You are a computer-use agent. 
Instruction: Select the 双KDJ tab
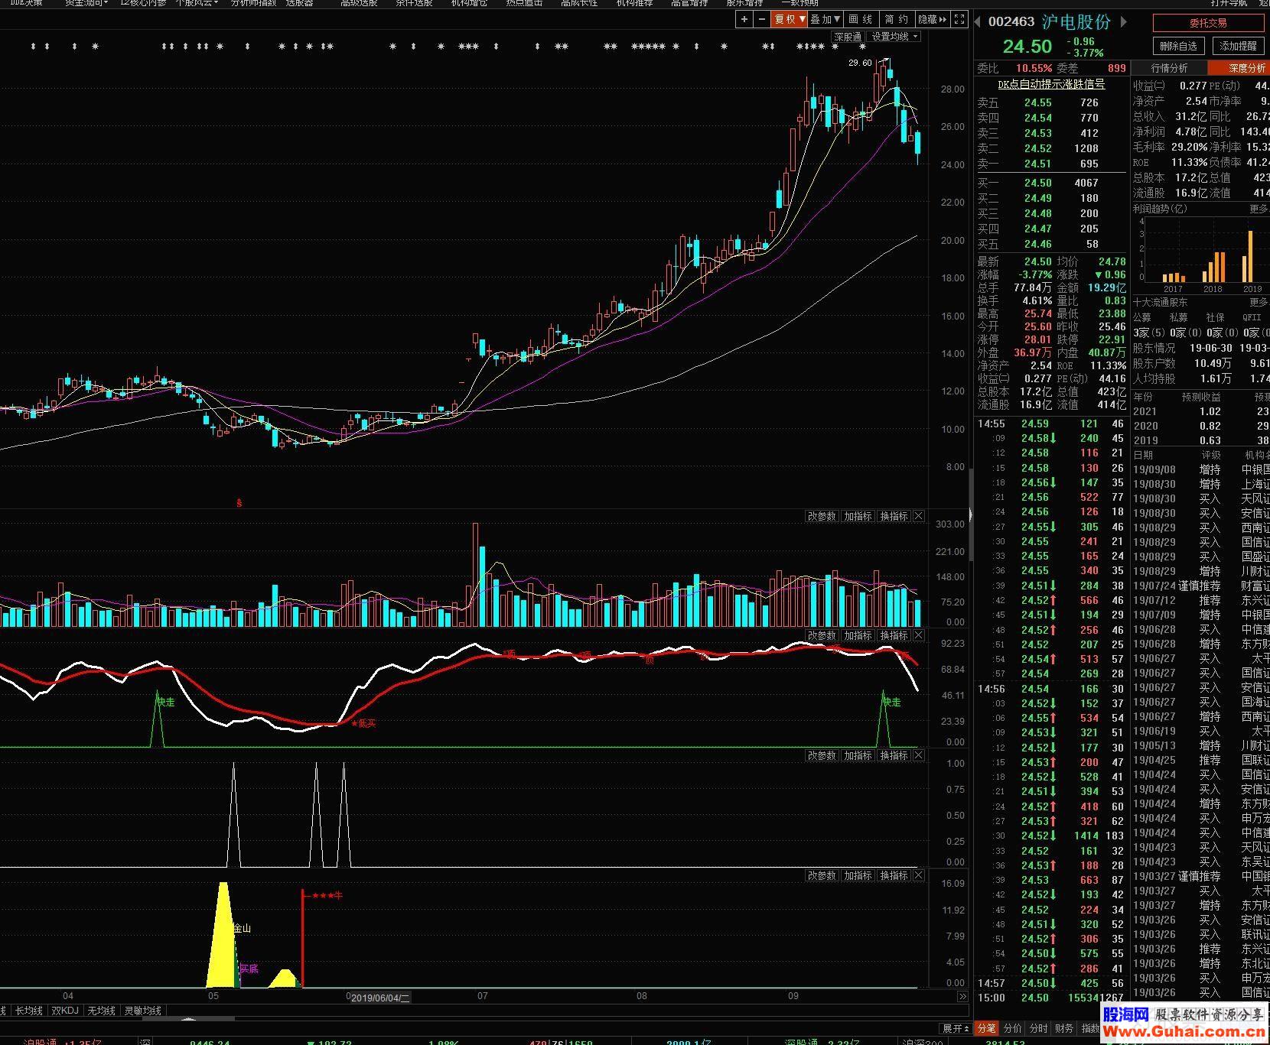pyautogui.click(x=65, y=1011)
